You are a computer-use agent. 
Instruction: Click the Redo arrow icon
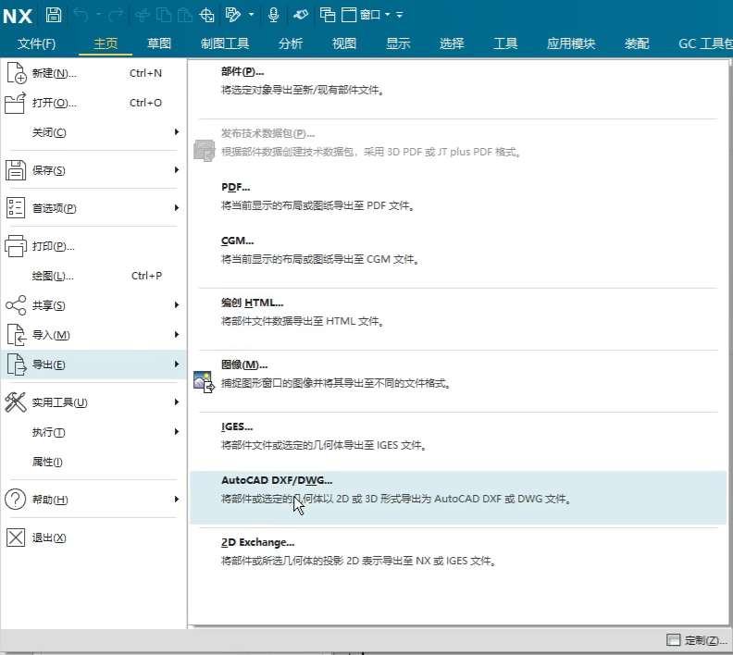tap(115, 15)
